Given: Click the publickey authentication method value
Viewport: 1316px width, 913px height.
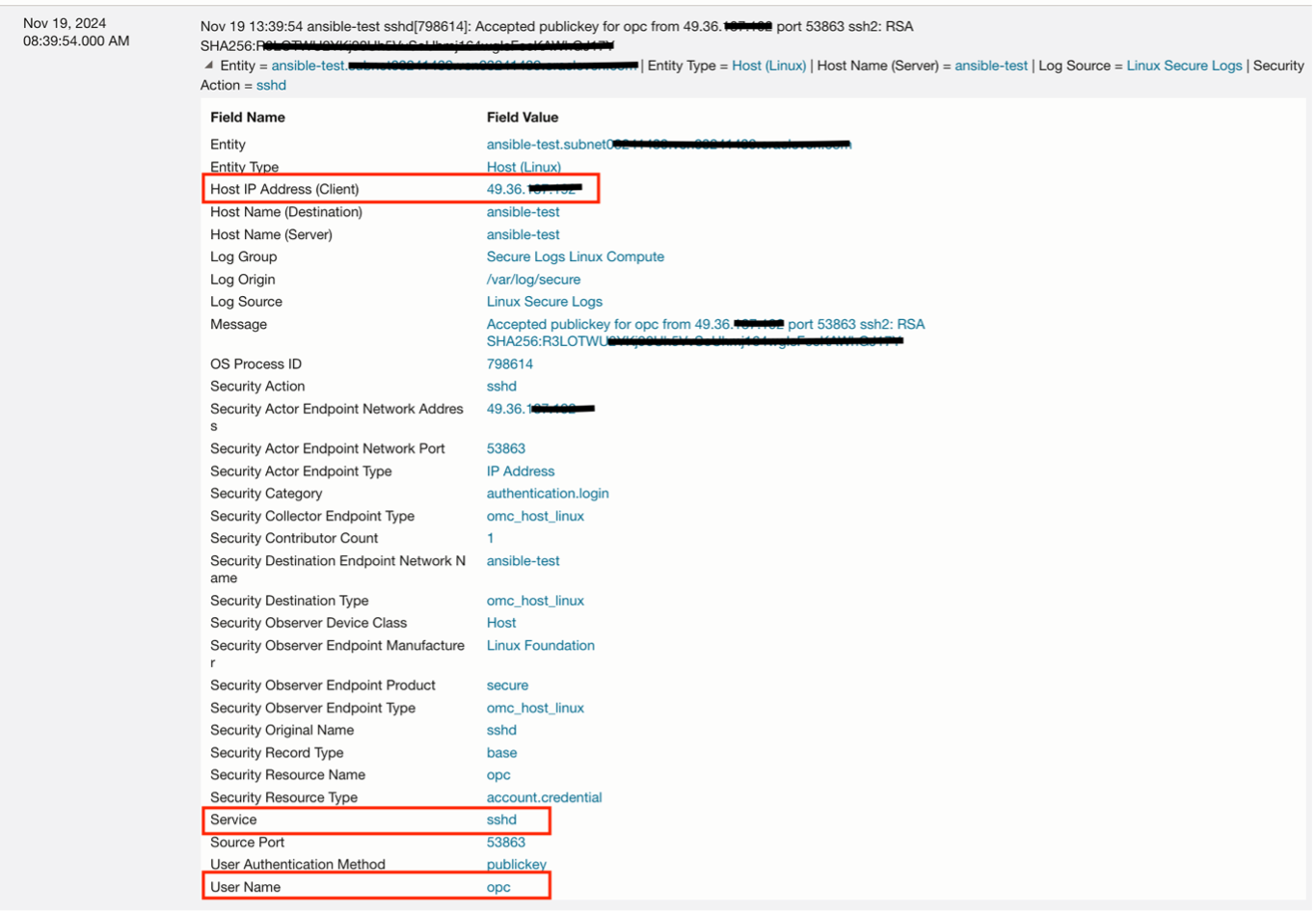Looking at the screenshot, I should coord(516,865).
